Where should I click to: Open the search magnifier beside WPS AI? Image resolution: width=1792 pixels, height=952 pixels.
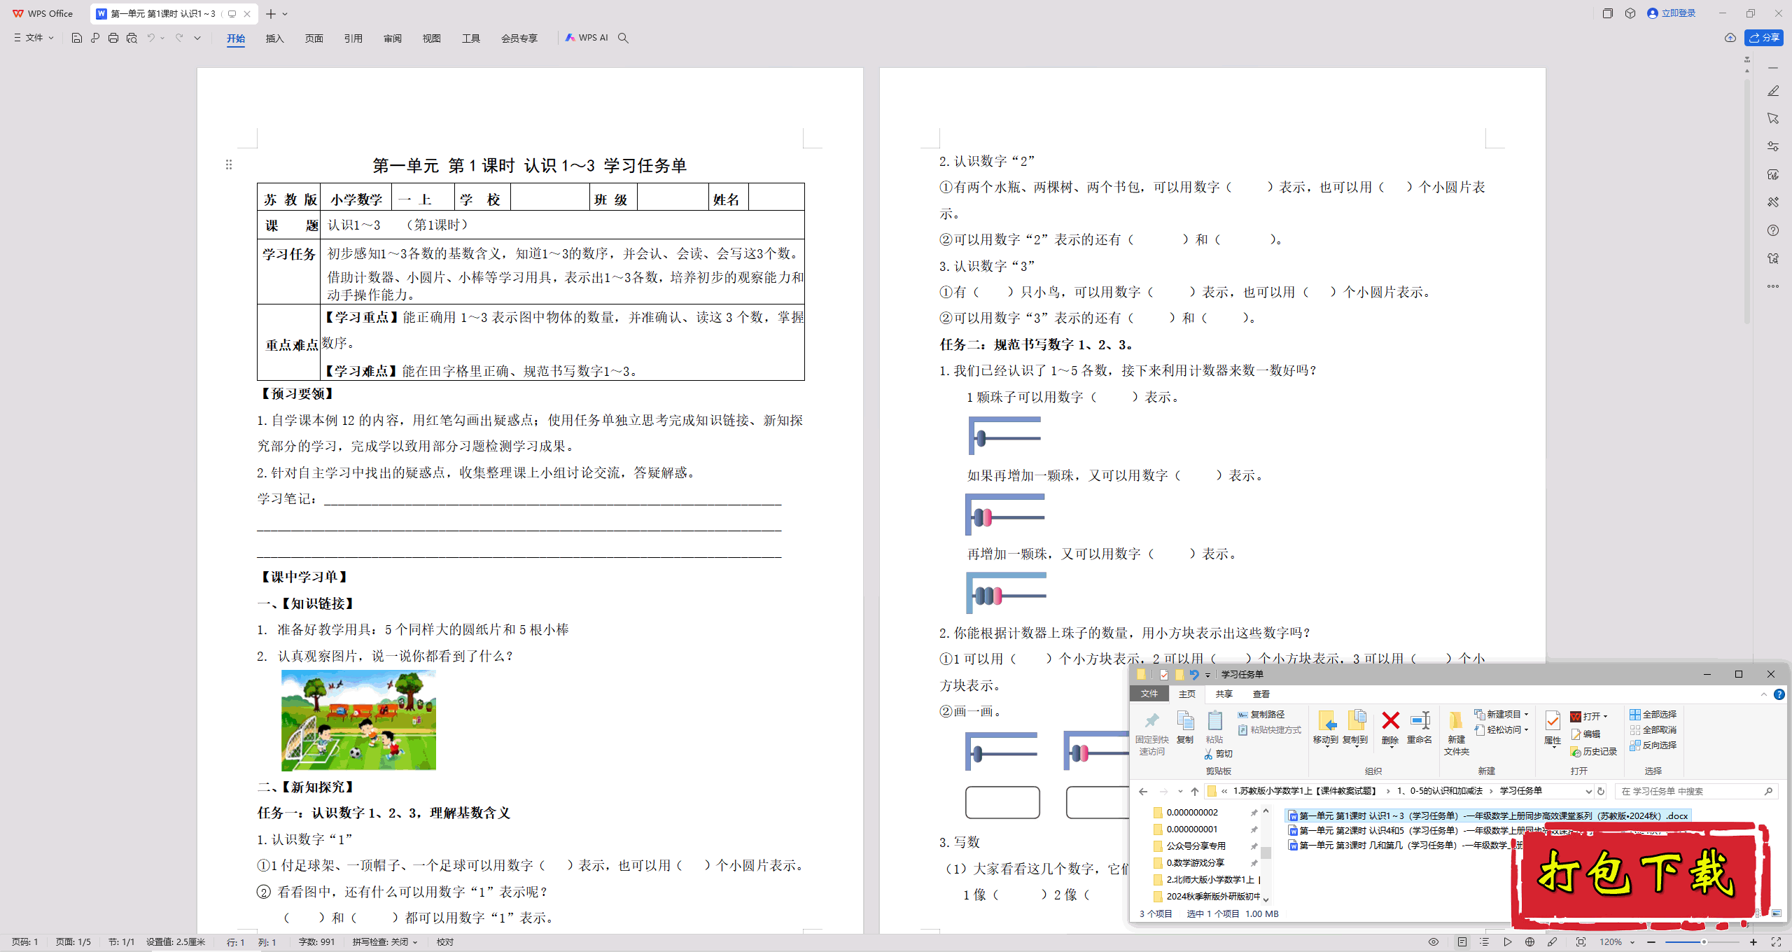(x=623, y=38)
